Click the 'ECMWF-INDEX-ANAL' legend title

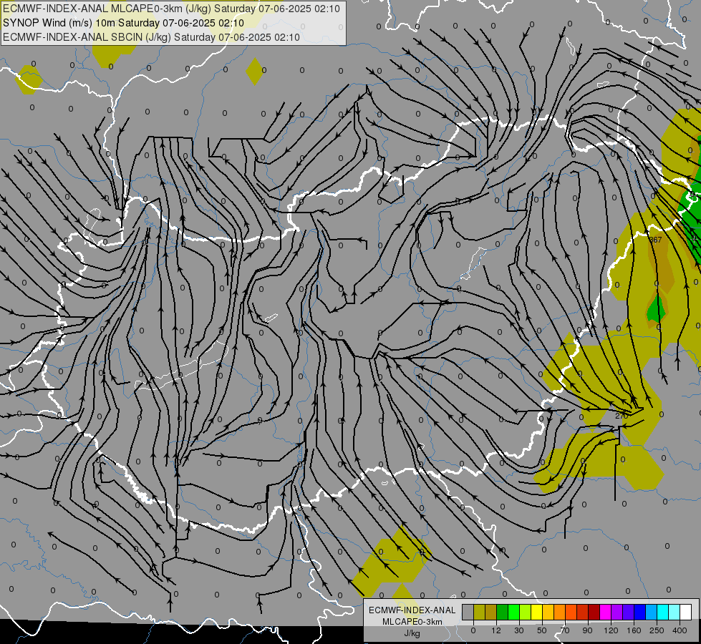412,610
